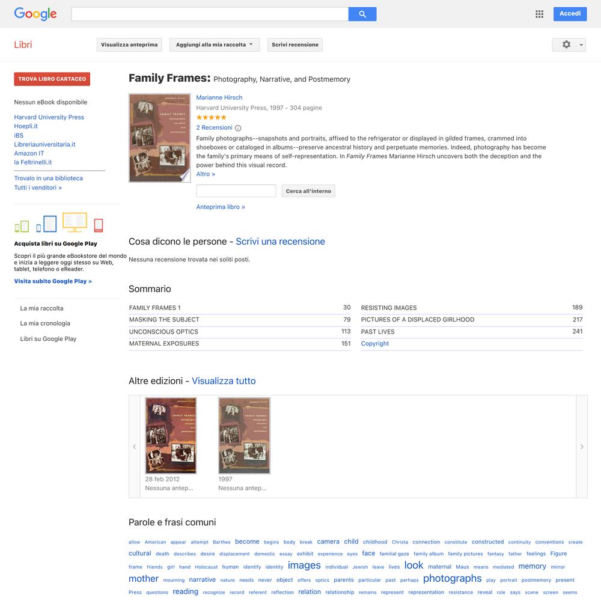
Task: Go back in editions carousel with left arrow
Action: click(135, 447)
